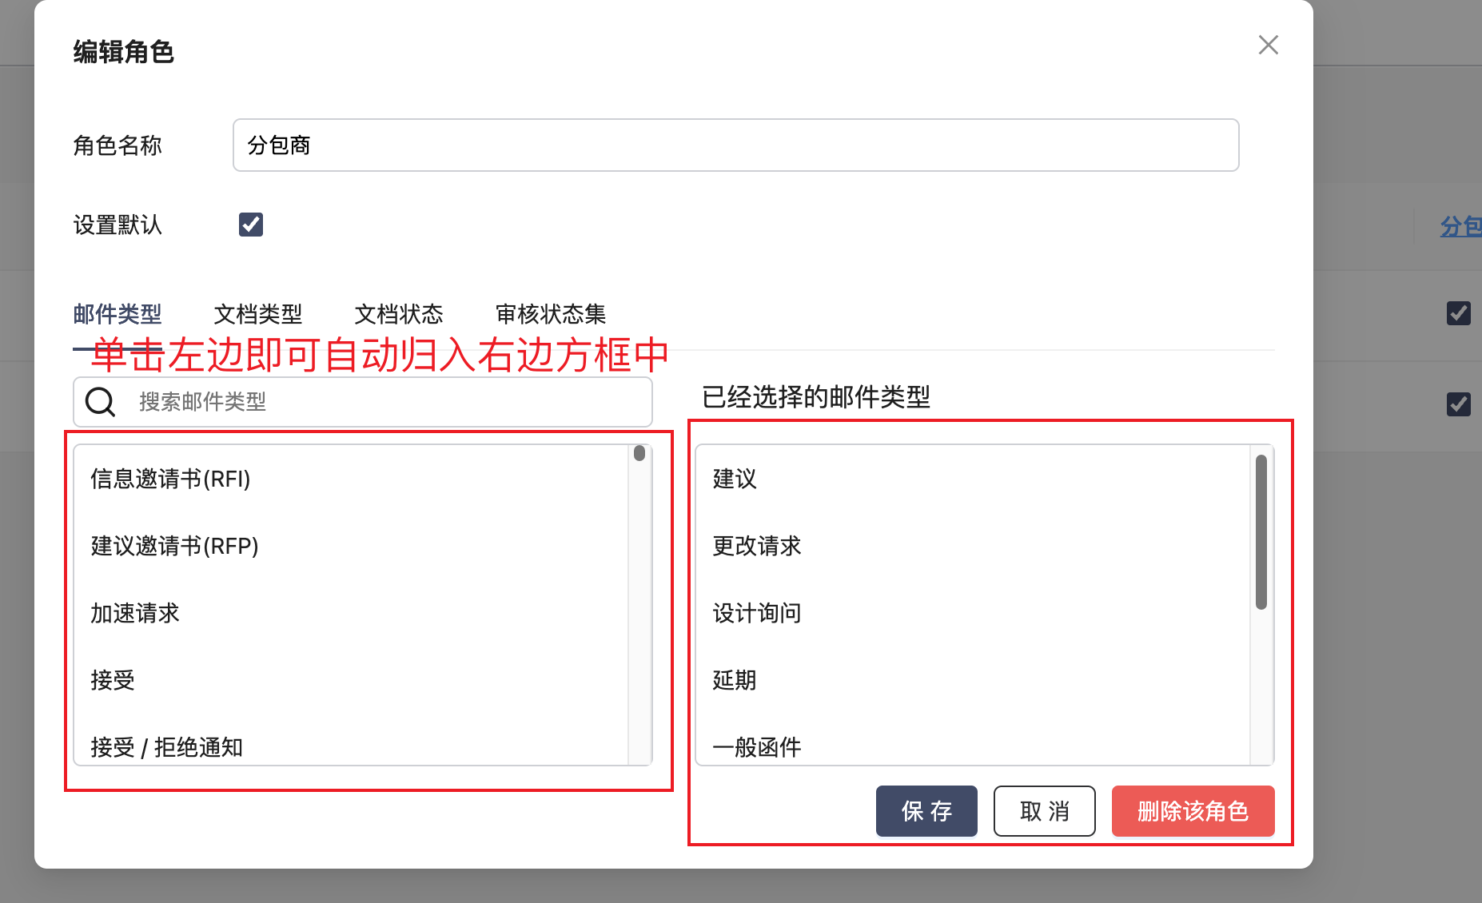Select the 邮件类型 tab
The height and width of the screenshot is (903, 1482).
pyautogui.click(x=118, y=314)
